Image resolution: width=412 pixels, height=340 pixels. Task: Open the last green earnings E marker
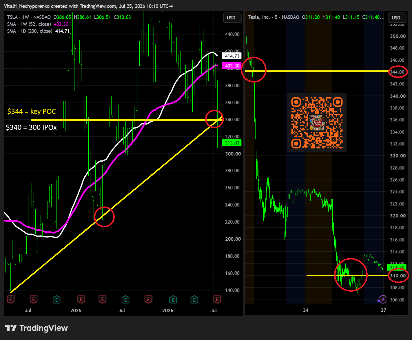tap(194, 299)
